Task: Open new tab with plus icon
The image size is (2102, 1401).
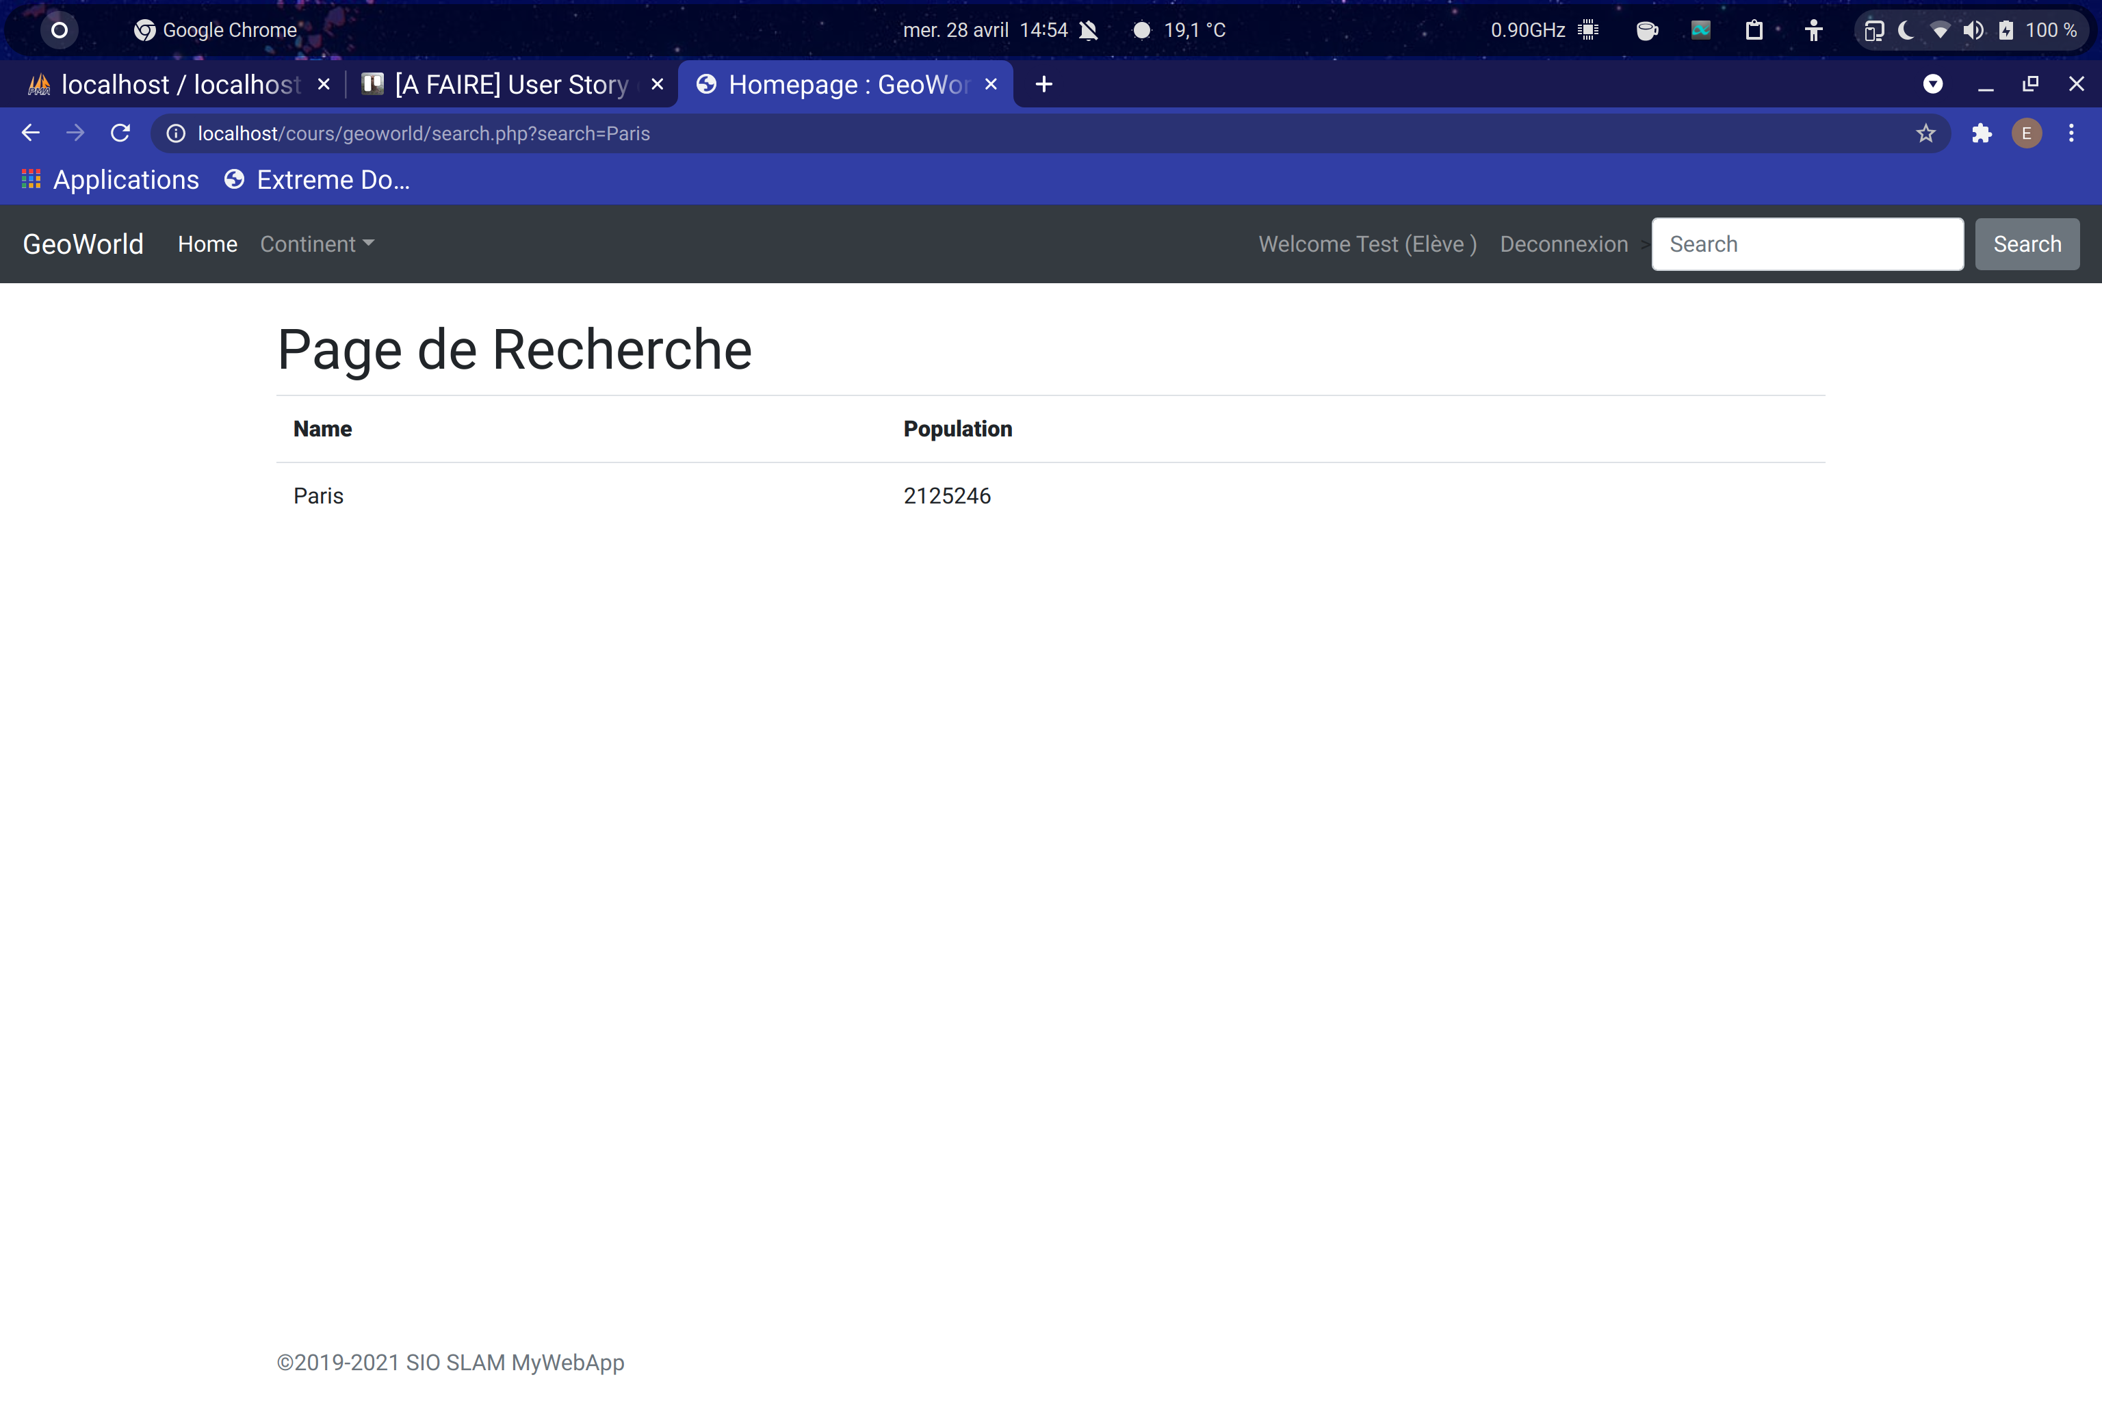Action: [x=1043, y=84]
